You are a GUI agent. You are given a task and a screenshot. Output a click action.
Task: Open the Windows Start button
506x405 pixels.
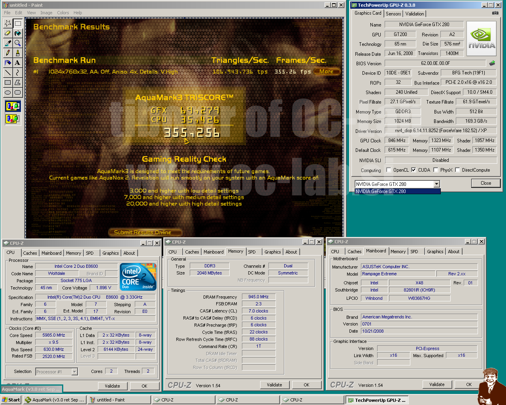coord(11,400)
